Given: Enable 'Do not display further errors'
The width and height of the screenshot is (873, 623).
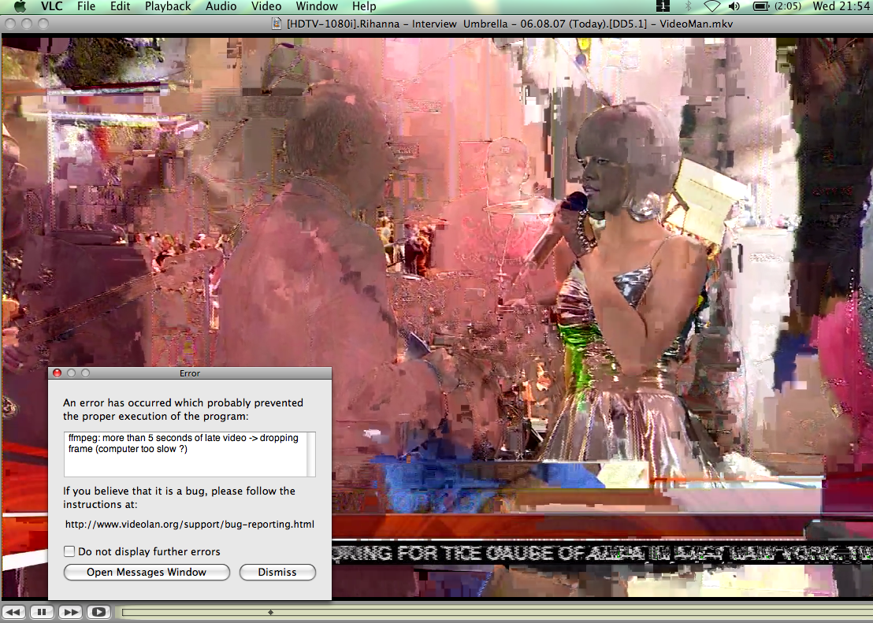Looking at the screenshot, I should pyautogui.click(x=69, y=552).
